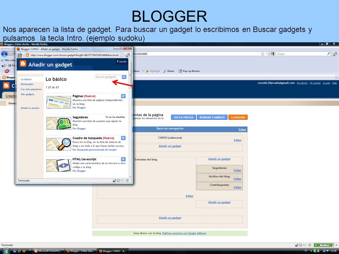Click the Google search box in Firefox toolbar

[x=302, y=54]
